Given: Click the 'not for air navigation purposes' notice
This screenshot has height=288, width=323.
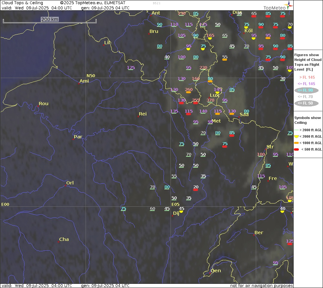Looking at the screenshot, I should click(x=262, y=285).
